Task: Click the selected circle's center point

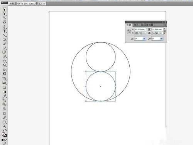Action: point(100,86)
